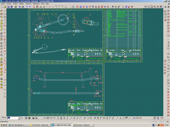This screenshot has width=170, height=127.
Task: Click the red move arrows icon in left toolbar
Action: click(5, 33)
